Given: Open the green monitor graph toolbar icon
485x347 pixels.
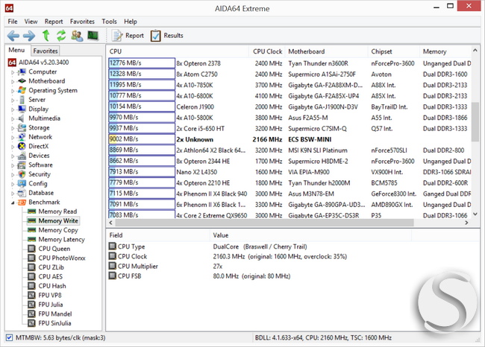Looking at the screenshot, I should click(93, 36).
